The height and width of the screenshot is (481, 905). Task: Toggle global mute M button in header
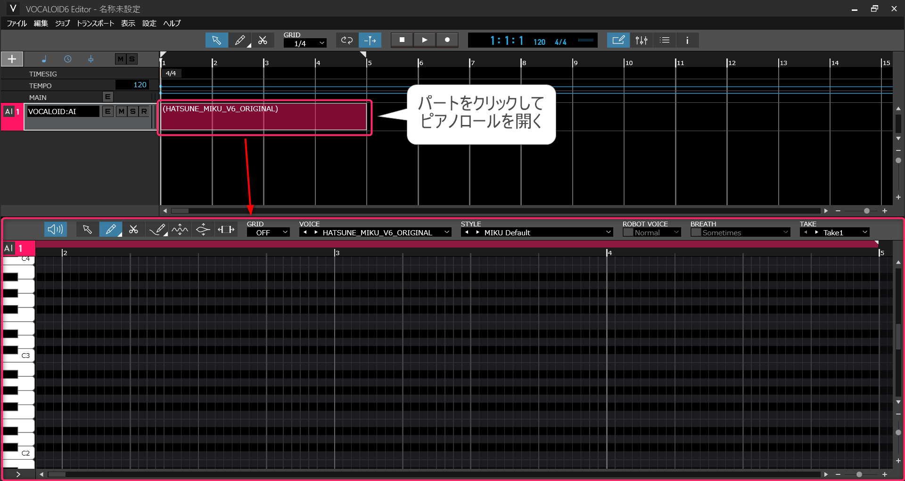120,59
